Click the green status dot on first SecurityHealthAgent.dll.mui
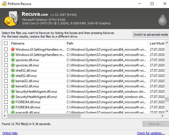This screenshot has width=169, height=135. tap(13, 92)
